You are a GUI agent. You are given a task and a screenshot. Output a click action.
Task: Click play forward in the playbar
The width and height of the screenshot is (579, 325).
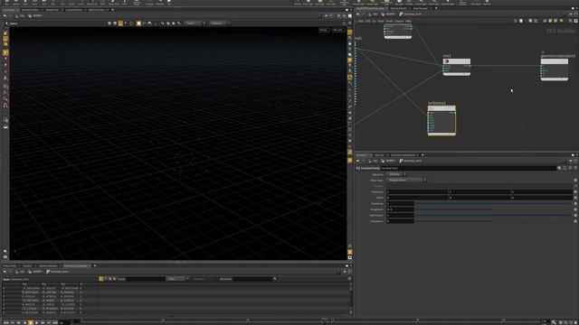[x=36, y=322]
